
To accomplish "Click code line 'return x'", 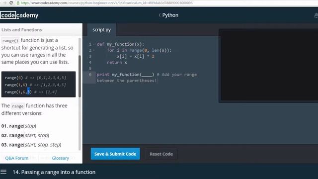I will point(117,63).
